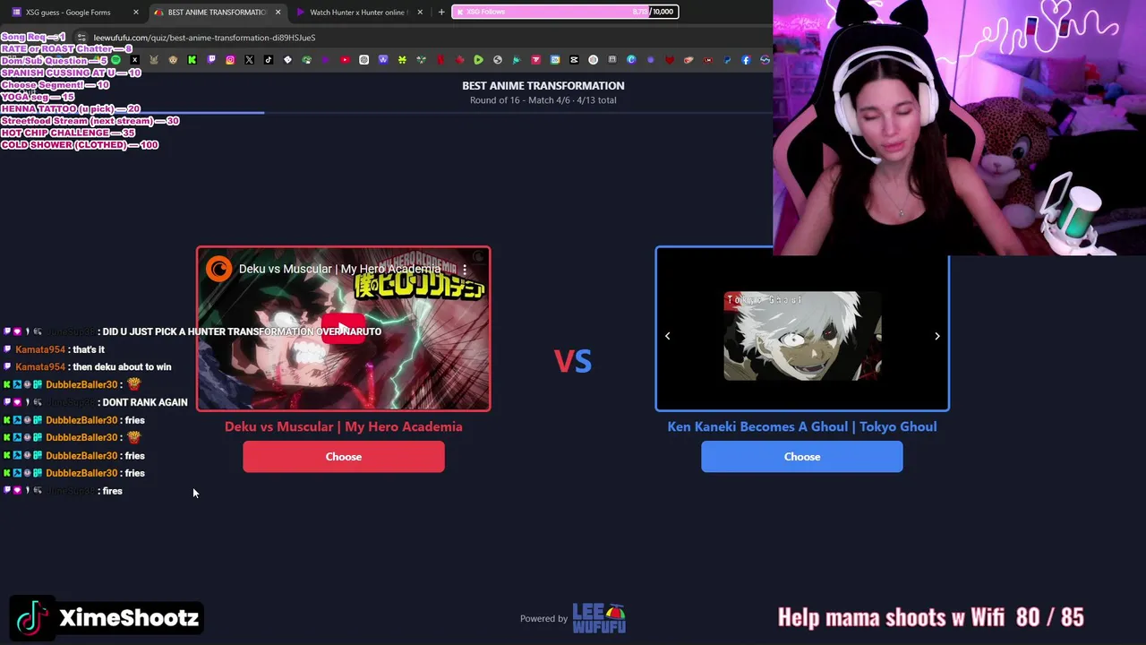Play the Deku vs Muscular YouTube video
Image resolution: width=1146 pixels, height=645 pixels.
[343, 329]
